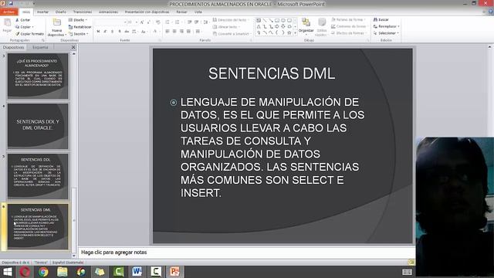
Task: Switch to the Insertar tab
Action: point(42,12)
